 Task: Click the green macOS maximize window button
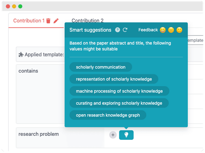pyautogui.click(x=20, y=6)
